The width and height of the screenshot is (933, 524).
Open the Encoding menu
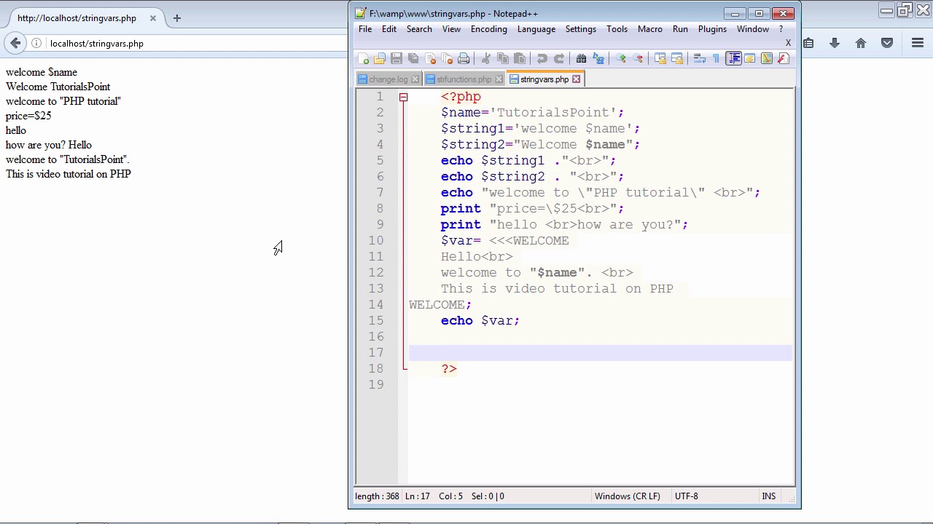click(x=488, y=29)
